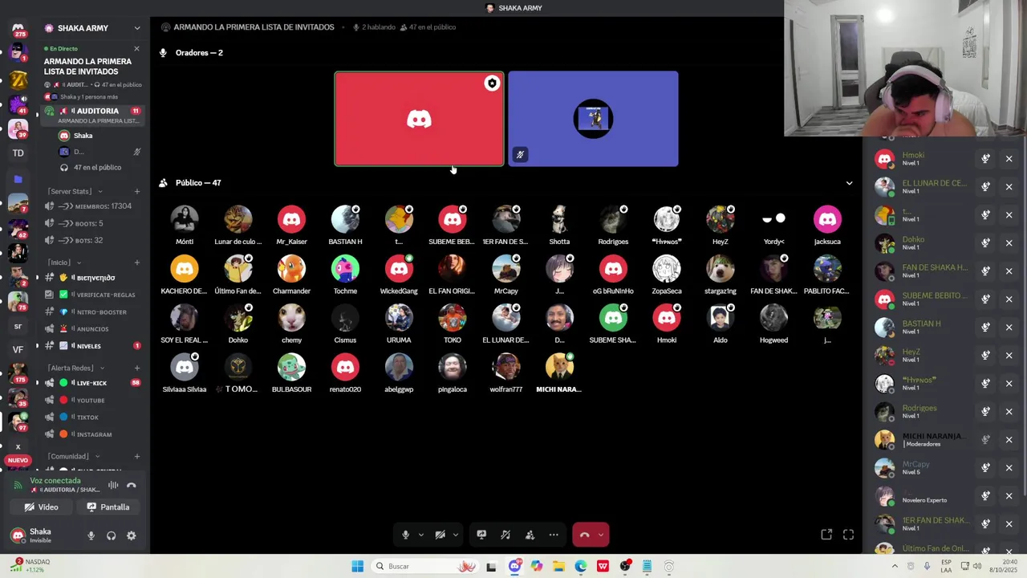Open noise suppression waveform icon
Screen dimensions: 1027x578
(113, 485)
